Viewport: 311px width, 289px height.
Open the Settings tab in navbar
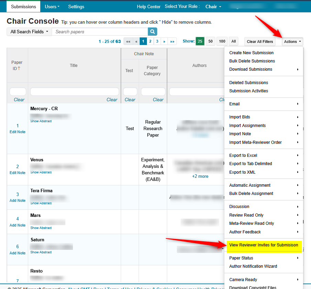tap(76, 7)
